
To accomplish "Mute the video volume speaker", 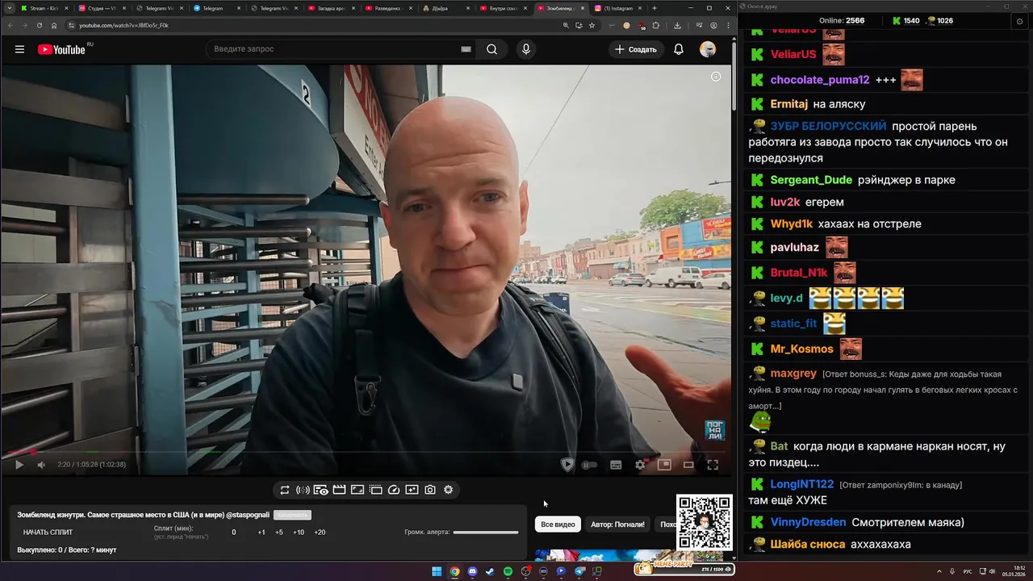I will (x=40, y=465).
